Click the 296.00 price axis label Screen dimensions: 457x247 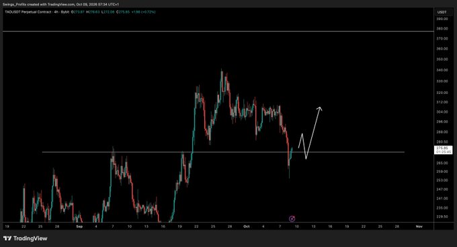tap(442, 121)
